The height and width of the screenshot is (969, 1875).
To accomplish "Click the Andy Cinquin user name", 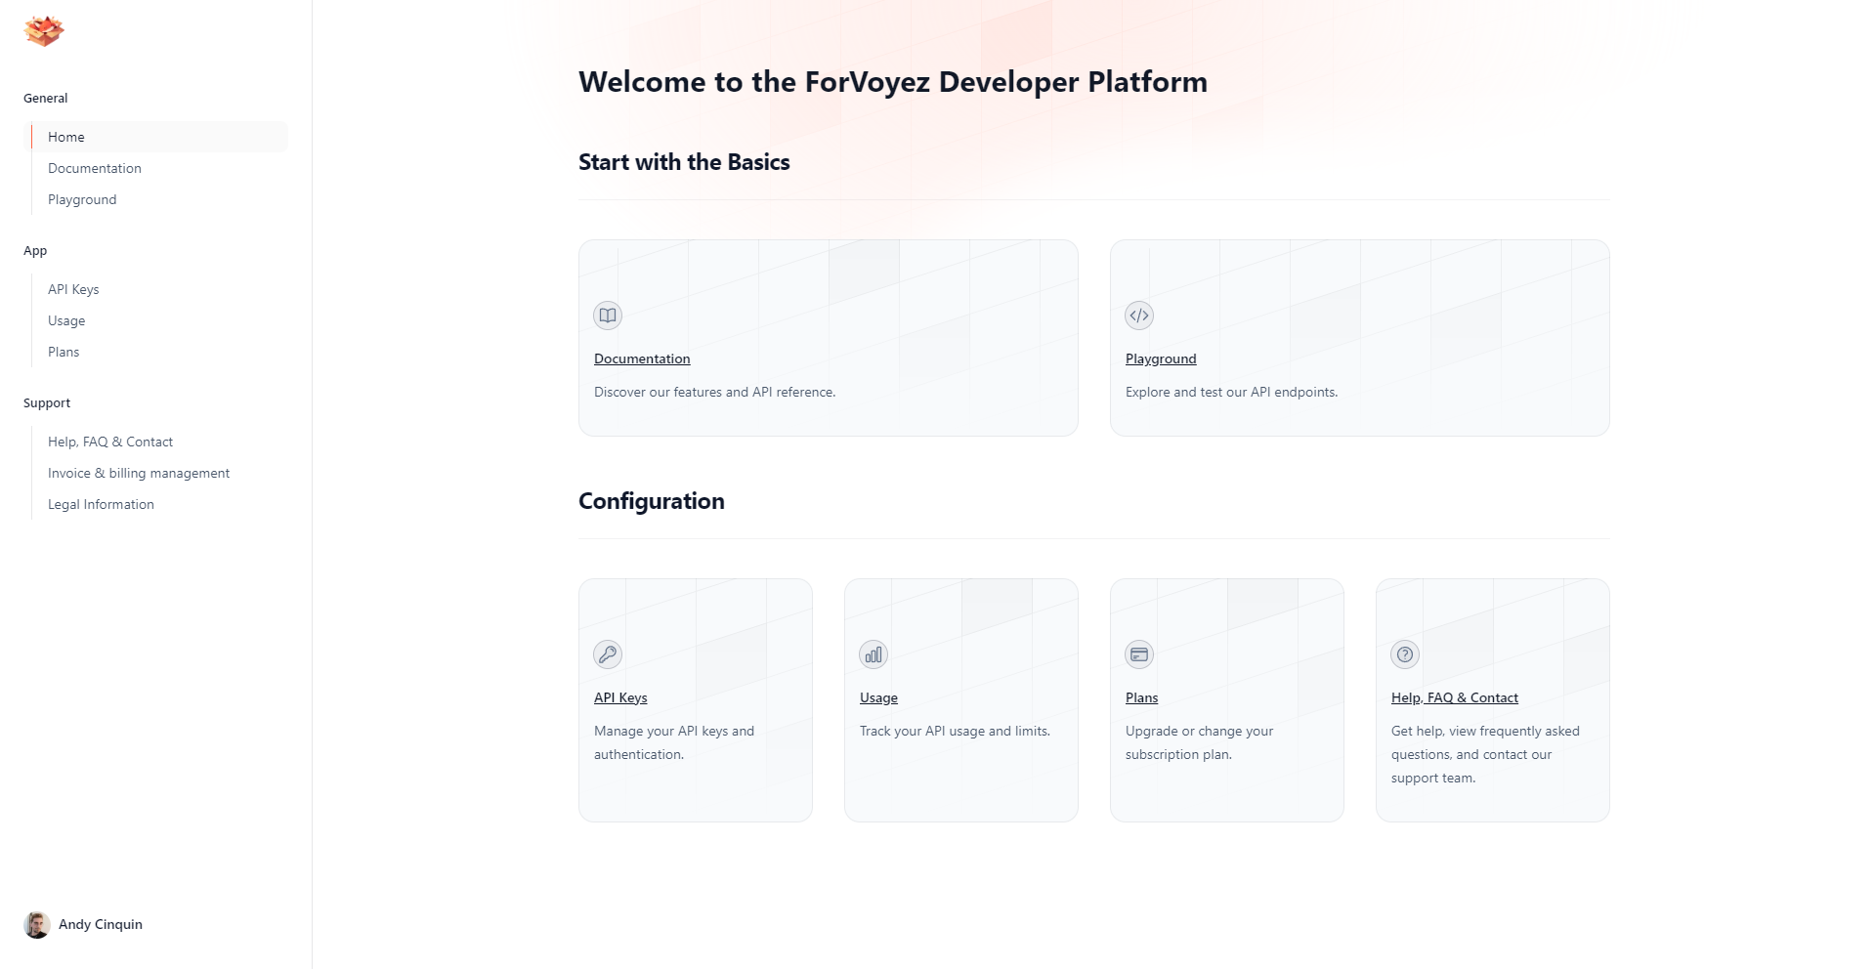I will click(101, 924).
